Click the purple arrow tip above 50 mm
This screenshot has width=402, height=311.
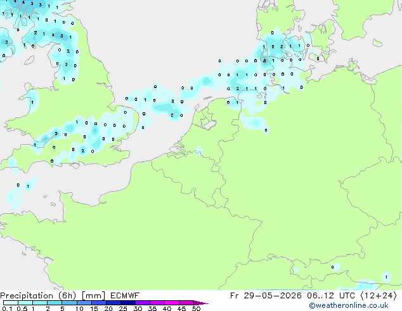[200, 303]
